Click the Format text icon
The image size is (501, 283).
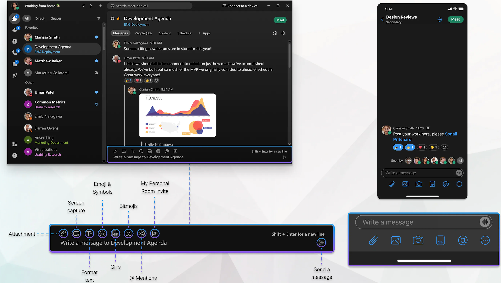pyautogui.click(x=89, y=233)
